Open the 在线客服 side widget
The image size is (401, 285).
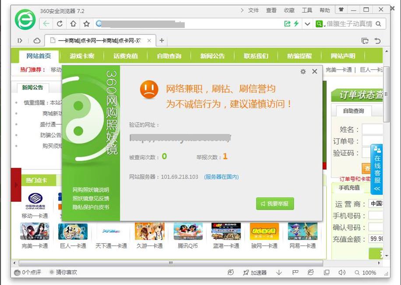pyautogui.click(x=377, y=169)
